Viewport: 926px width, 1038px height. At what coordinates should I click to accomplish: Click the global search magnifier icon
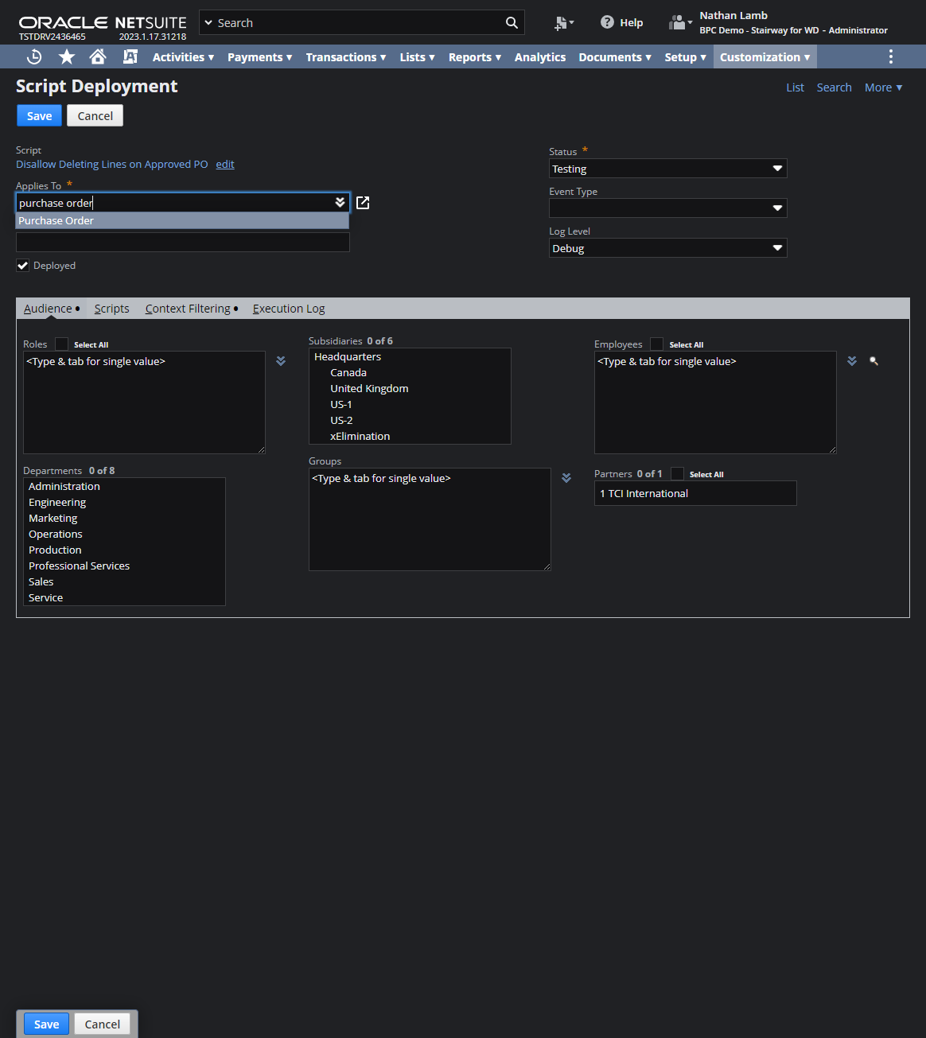512,23
